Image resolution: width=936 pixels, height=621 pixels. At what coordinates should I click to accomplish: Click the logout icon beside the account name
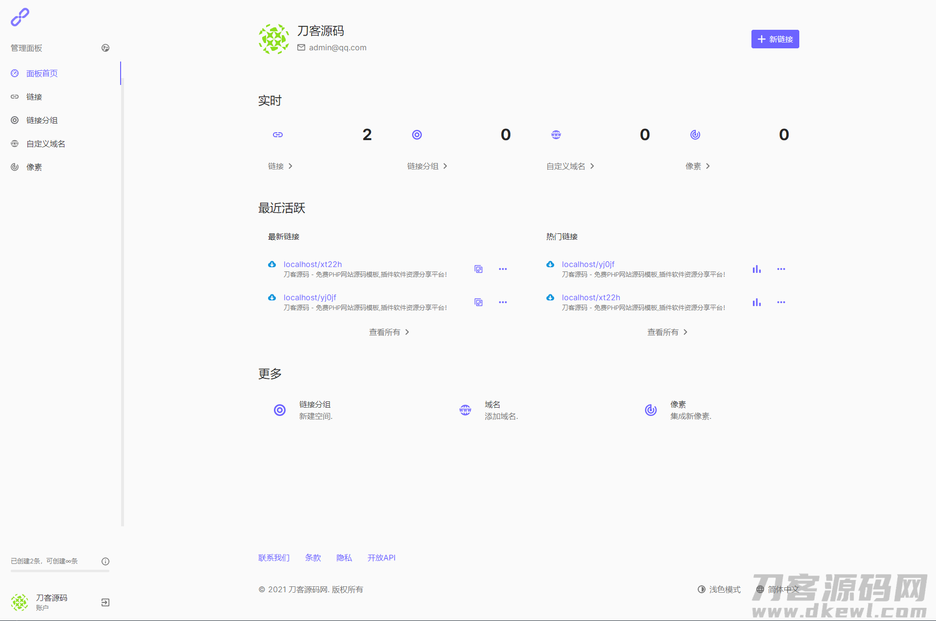(105, 602)
